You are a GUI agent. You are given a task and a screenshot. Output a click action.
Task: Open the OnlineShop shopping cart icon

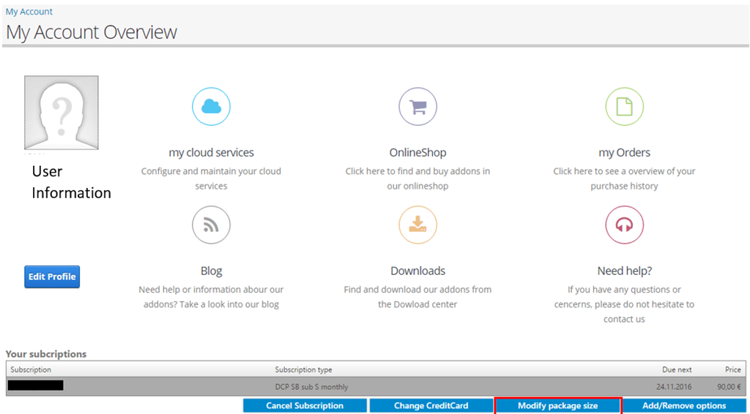[417, 107]
